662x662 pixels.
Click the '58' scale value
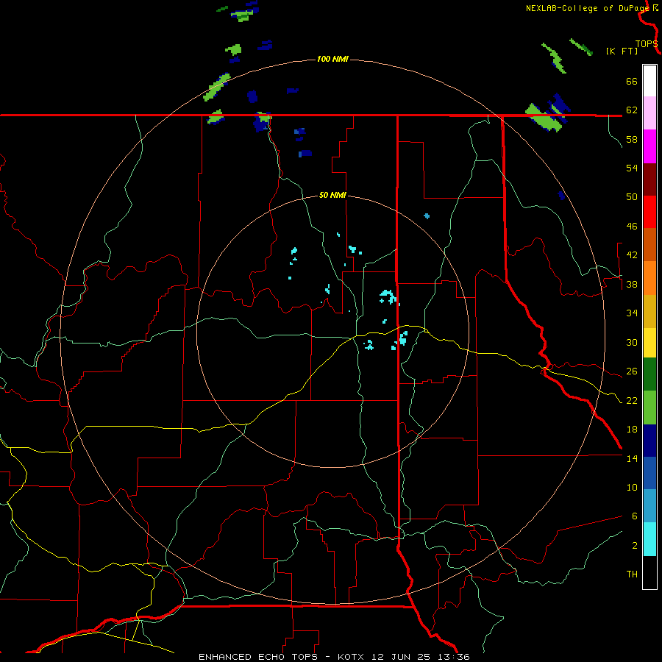coord(632,139)
